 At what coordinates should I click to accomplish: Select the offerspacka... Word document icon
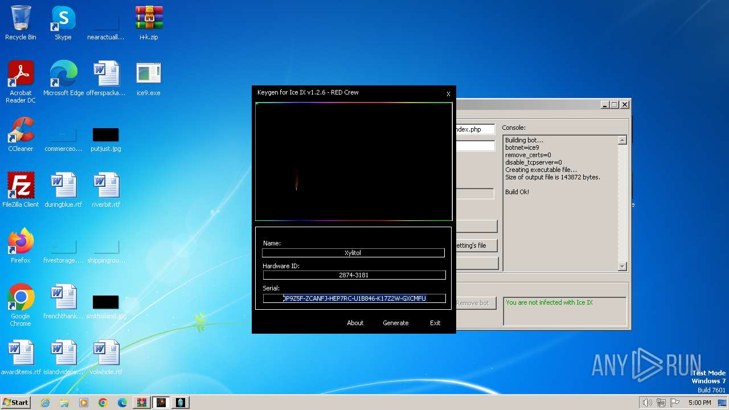coord(106,79)
